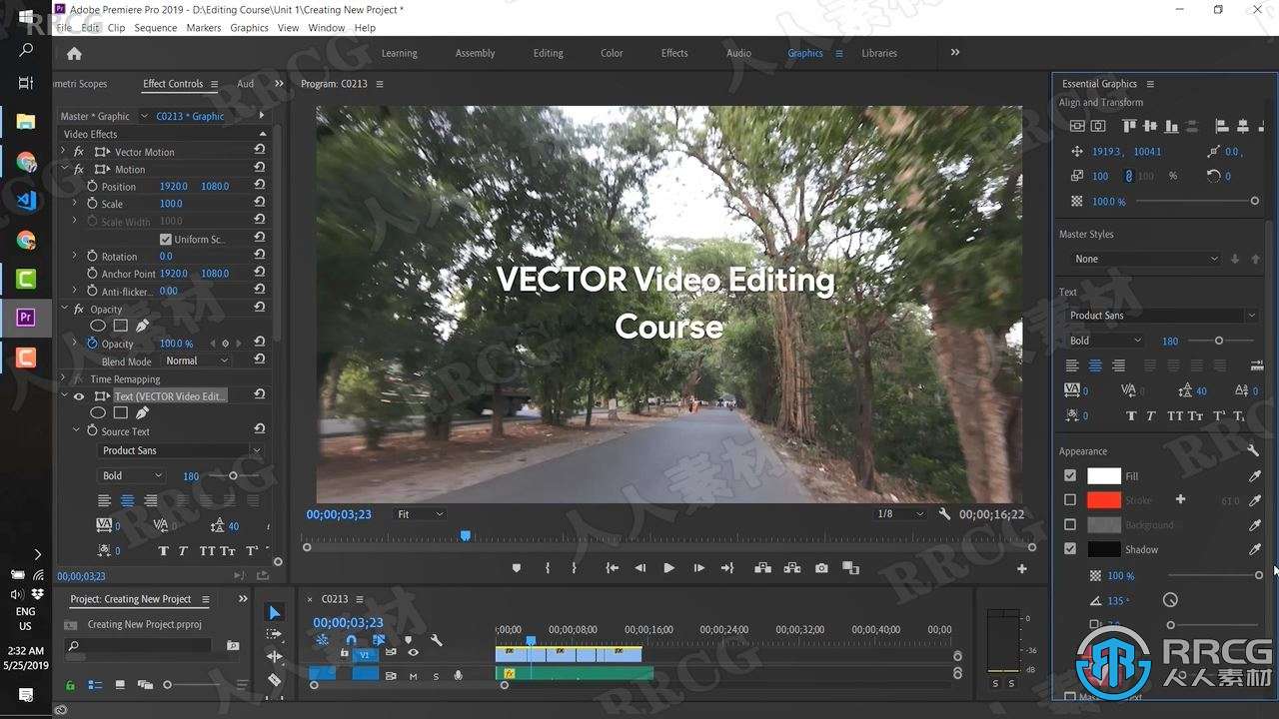Open the Program monitor button editor plus
This screenshot has height=719, width=1279.
point(1021,568)
